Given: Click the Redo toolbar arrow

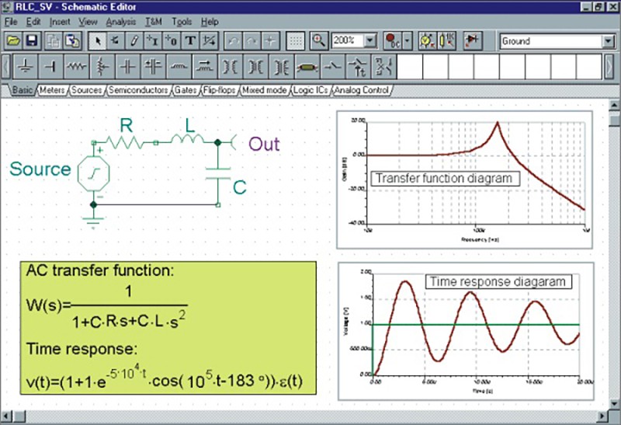Looking at the screenshot, I should point(252,40).
